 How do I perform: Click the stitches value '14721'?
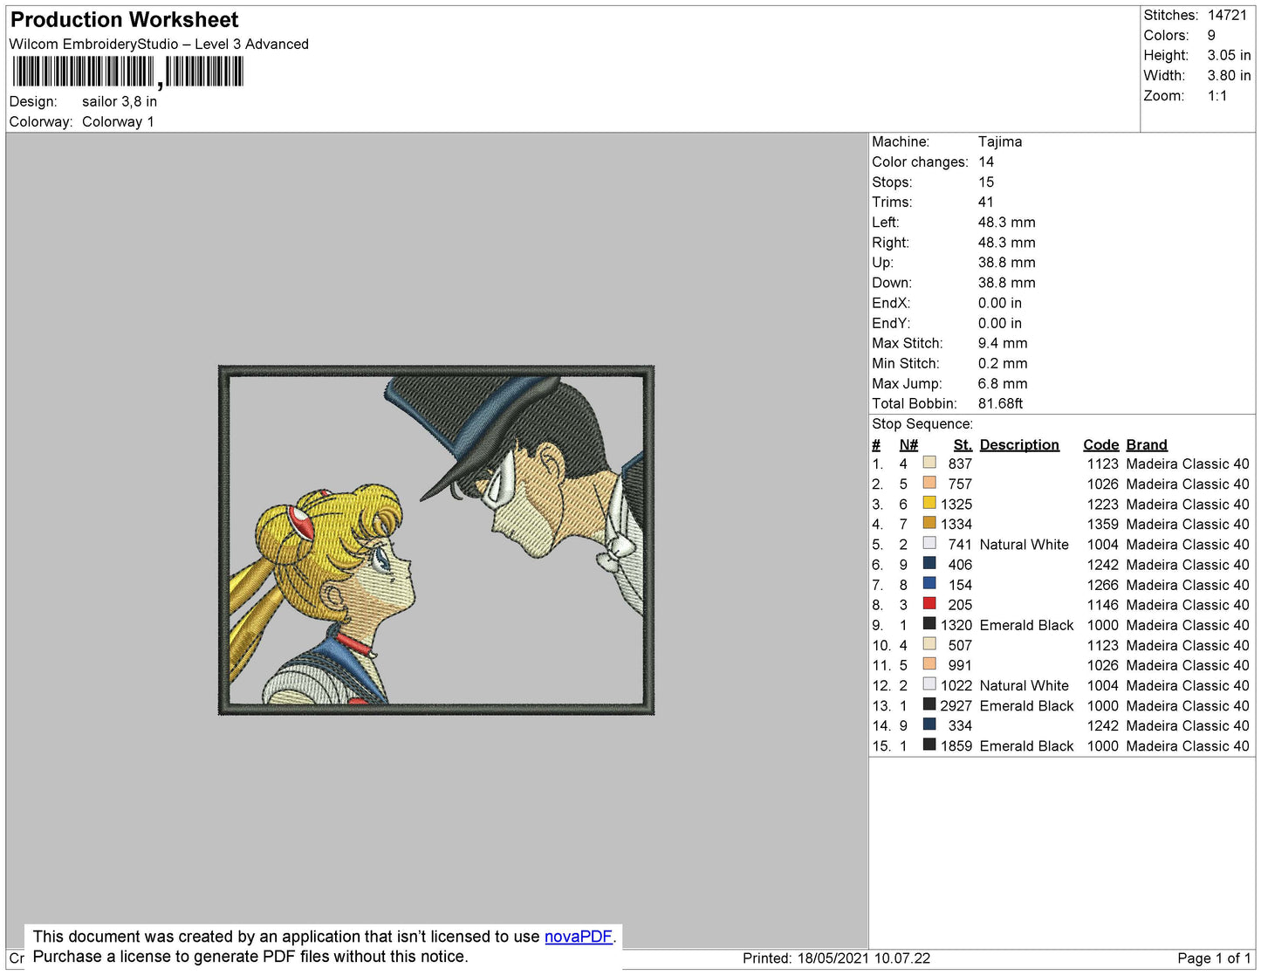point(1227,16)
